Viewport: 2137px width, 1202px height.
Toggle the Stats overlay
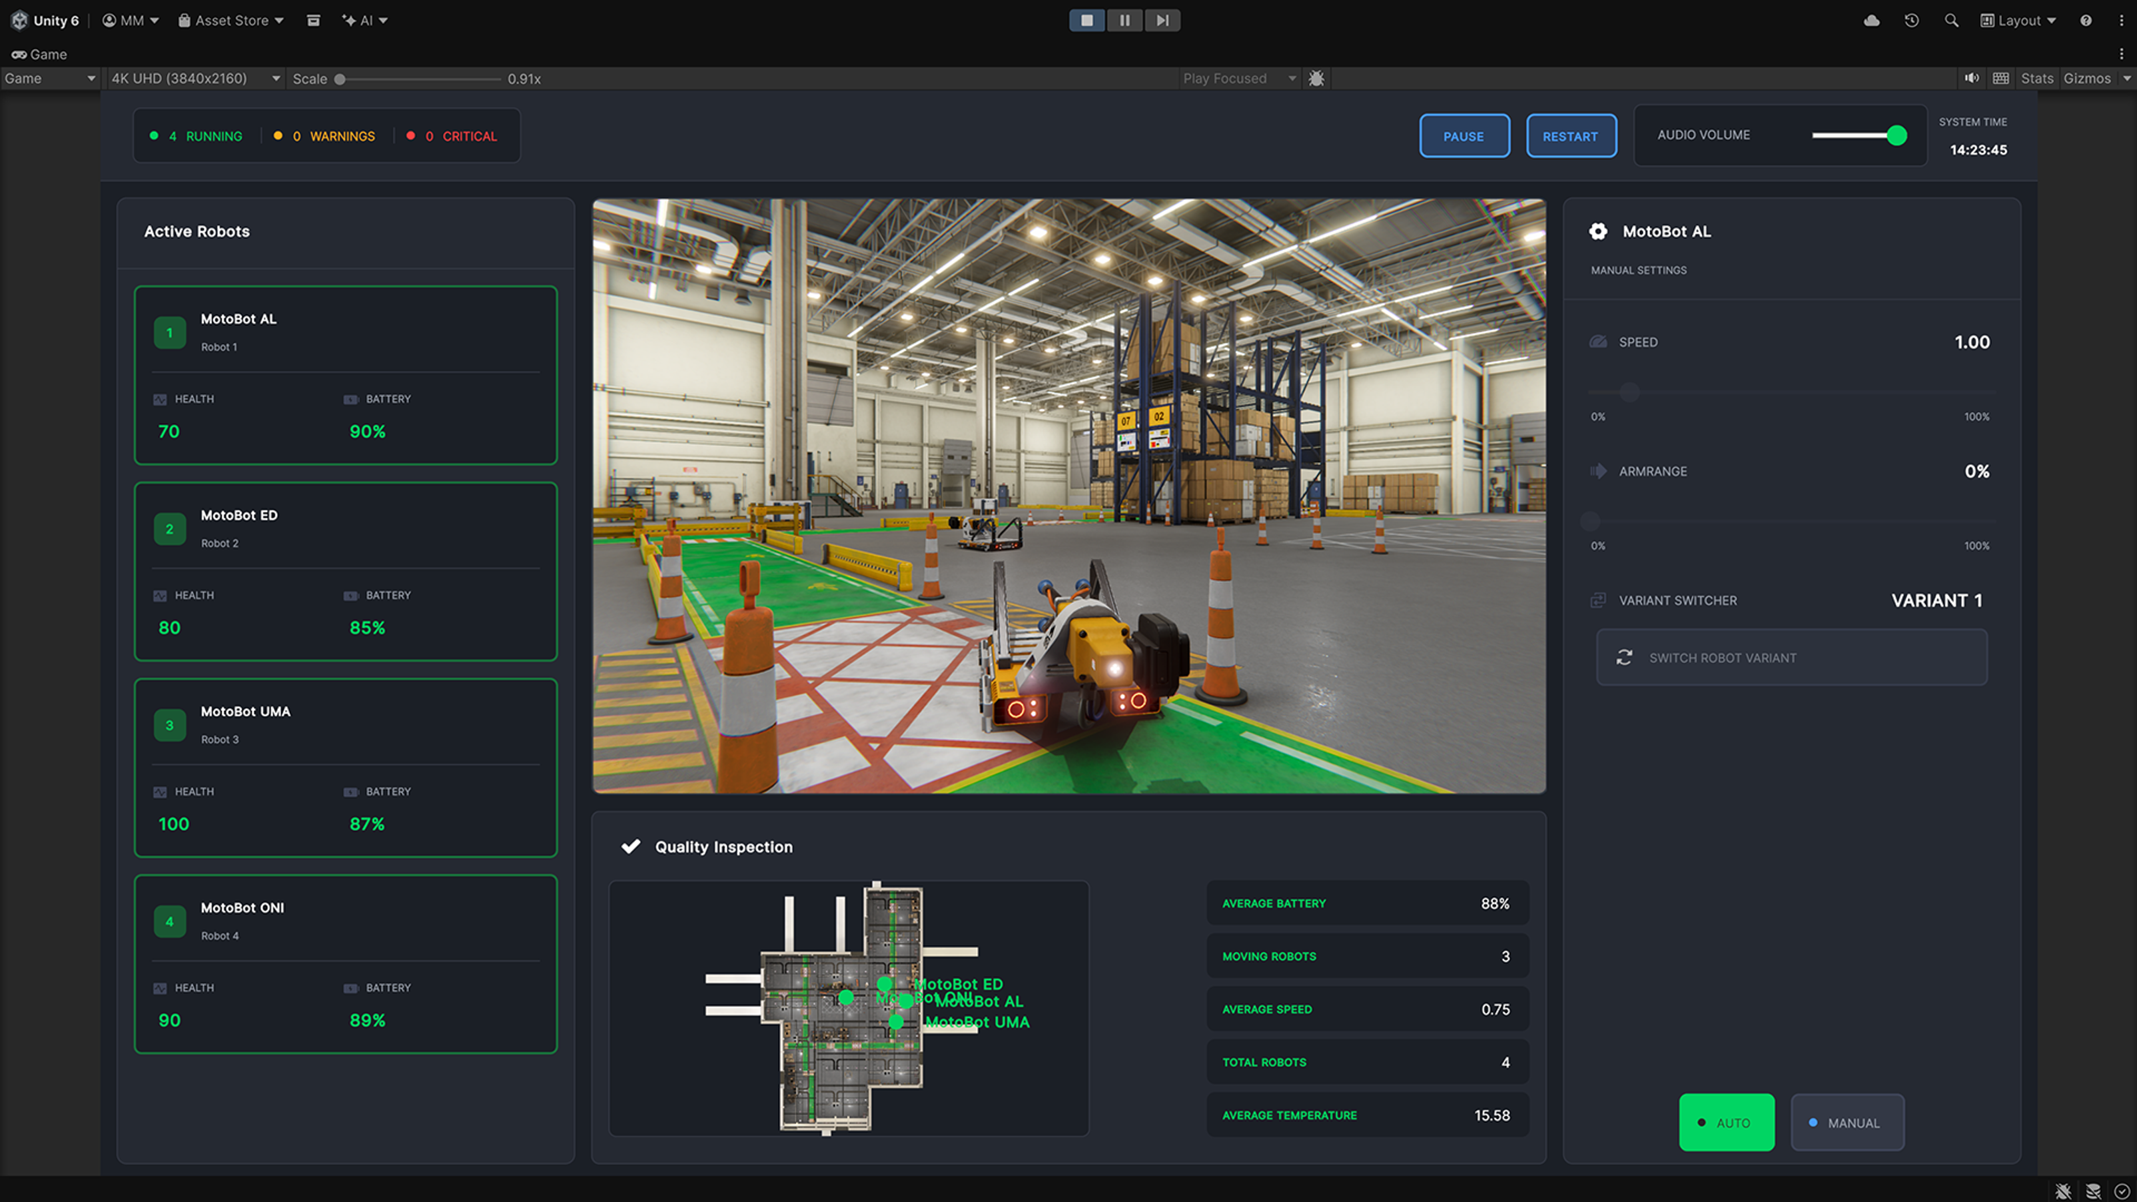[x=2036, y=78]
